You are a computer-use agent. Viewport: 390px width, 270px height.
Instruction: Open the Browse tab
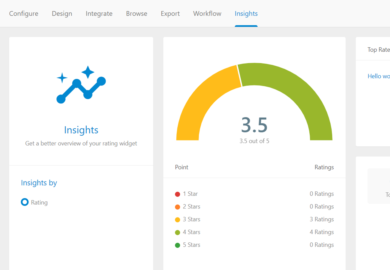point(136,13)
